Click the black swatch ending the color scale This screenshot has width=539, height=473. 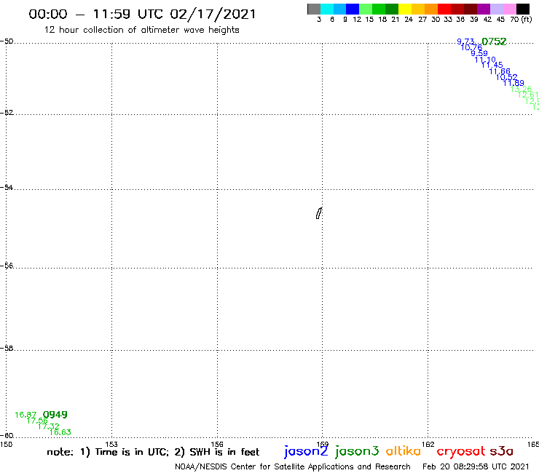[522, 9]
